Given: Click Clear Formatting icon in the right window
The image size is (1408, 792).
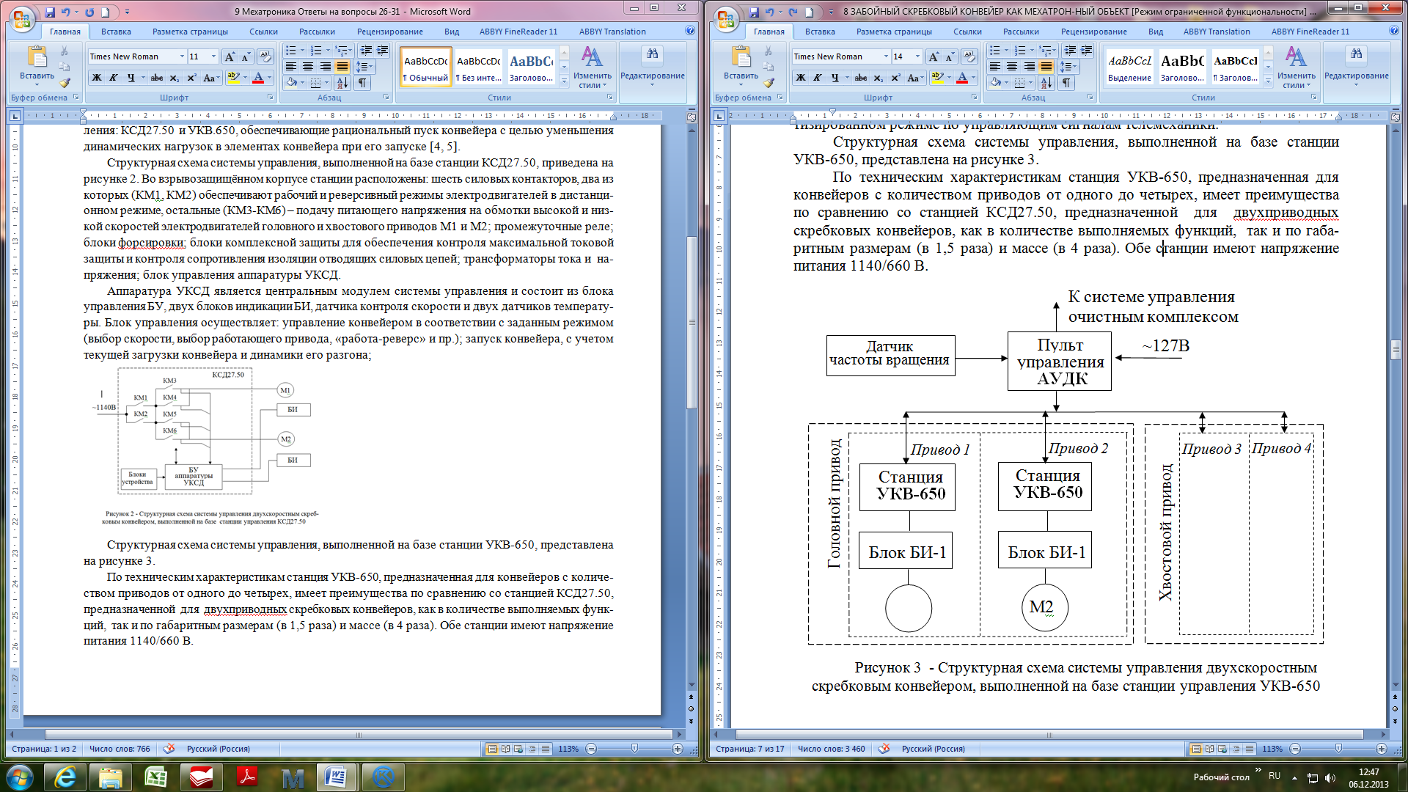Looking at the screenshot, I should (x=969, y=56).
